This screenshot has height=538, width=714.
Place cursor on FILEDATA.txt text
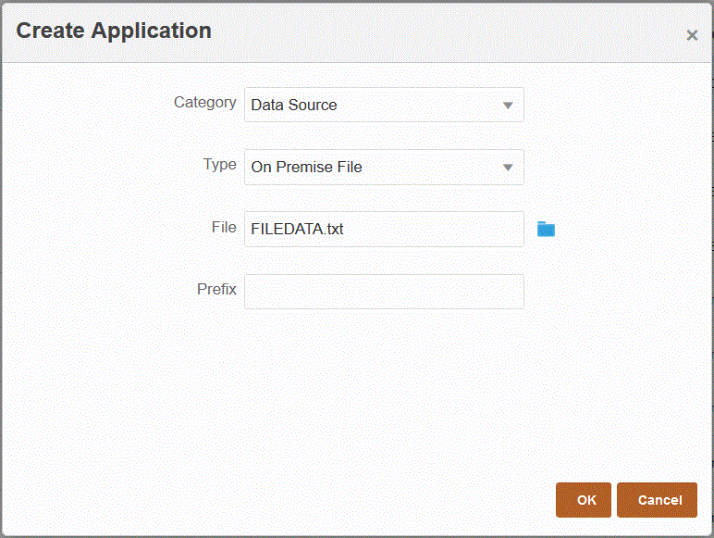[x=297, y=229]
